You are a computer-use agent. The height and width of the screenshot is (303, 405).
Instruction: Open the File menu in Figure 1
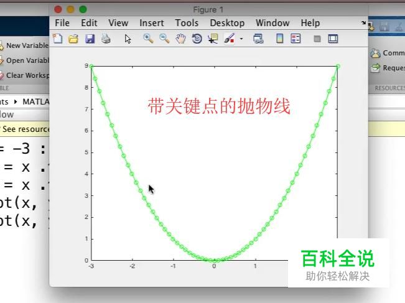[x=62, y=23]
